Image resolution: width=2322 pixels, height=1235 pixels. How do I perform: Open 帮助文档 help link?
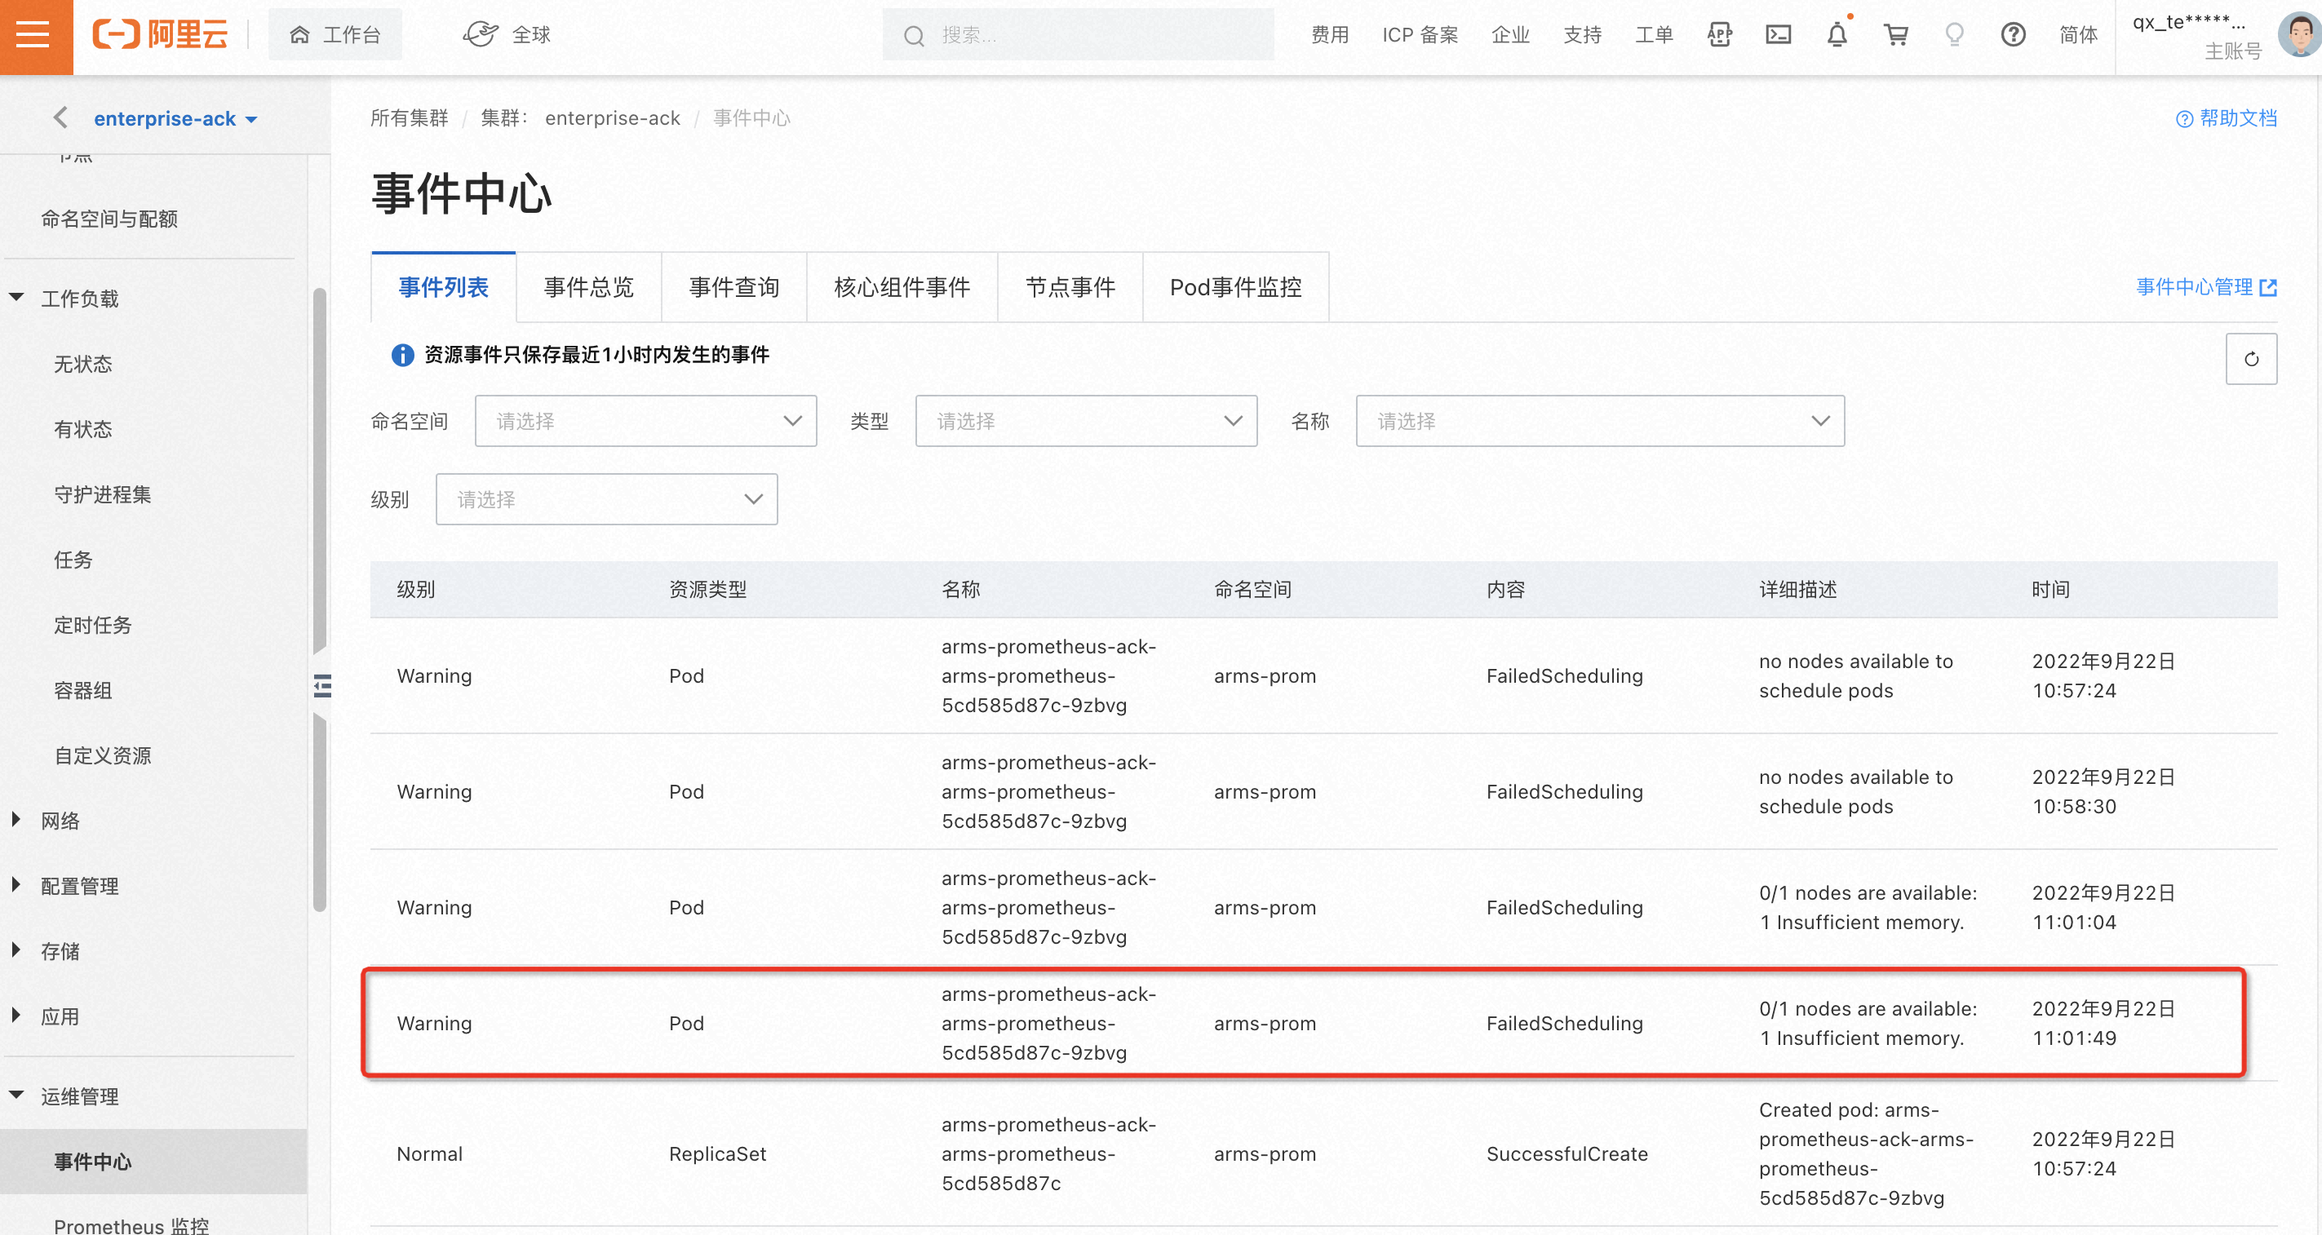[x=2227, y=118]
